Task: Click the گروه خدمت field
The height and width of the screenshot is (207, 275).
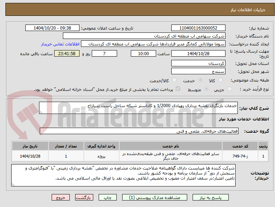Action: coord(139,131)
